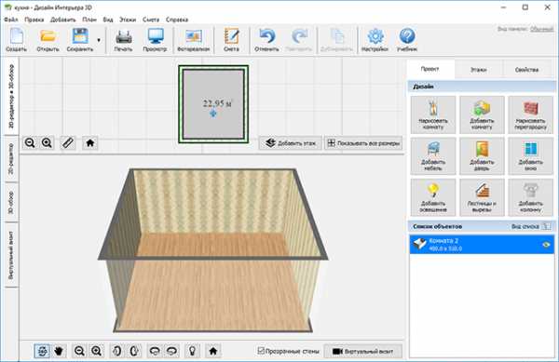The image size is (559, 362).
Task: Save the project with the Сохранить floppy icon
Action: [80, 39]
